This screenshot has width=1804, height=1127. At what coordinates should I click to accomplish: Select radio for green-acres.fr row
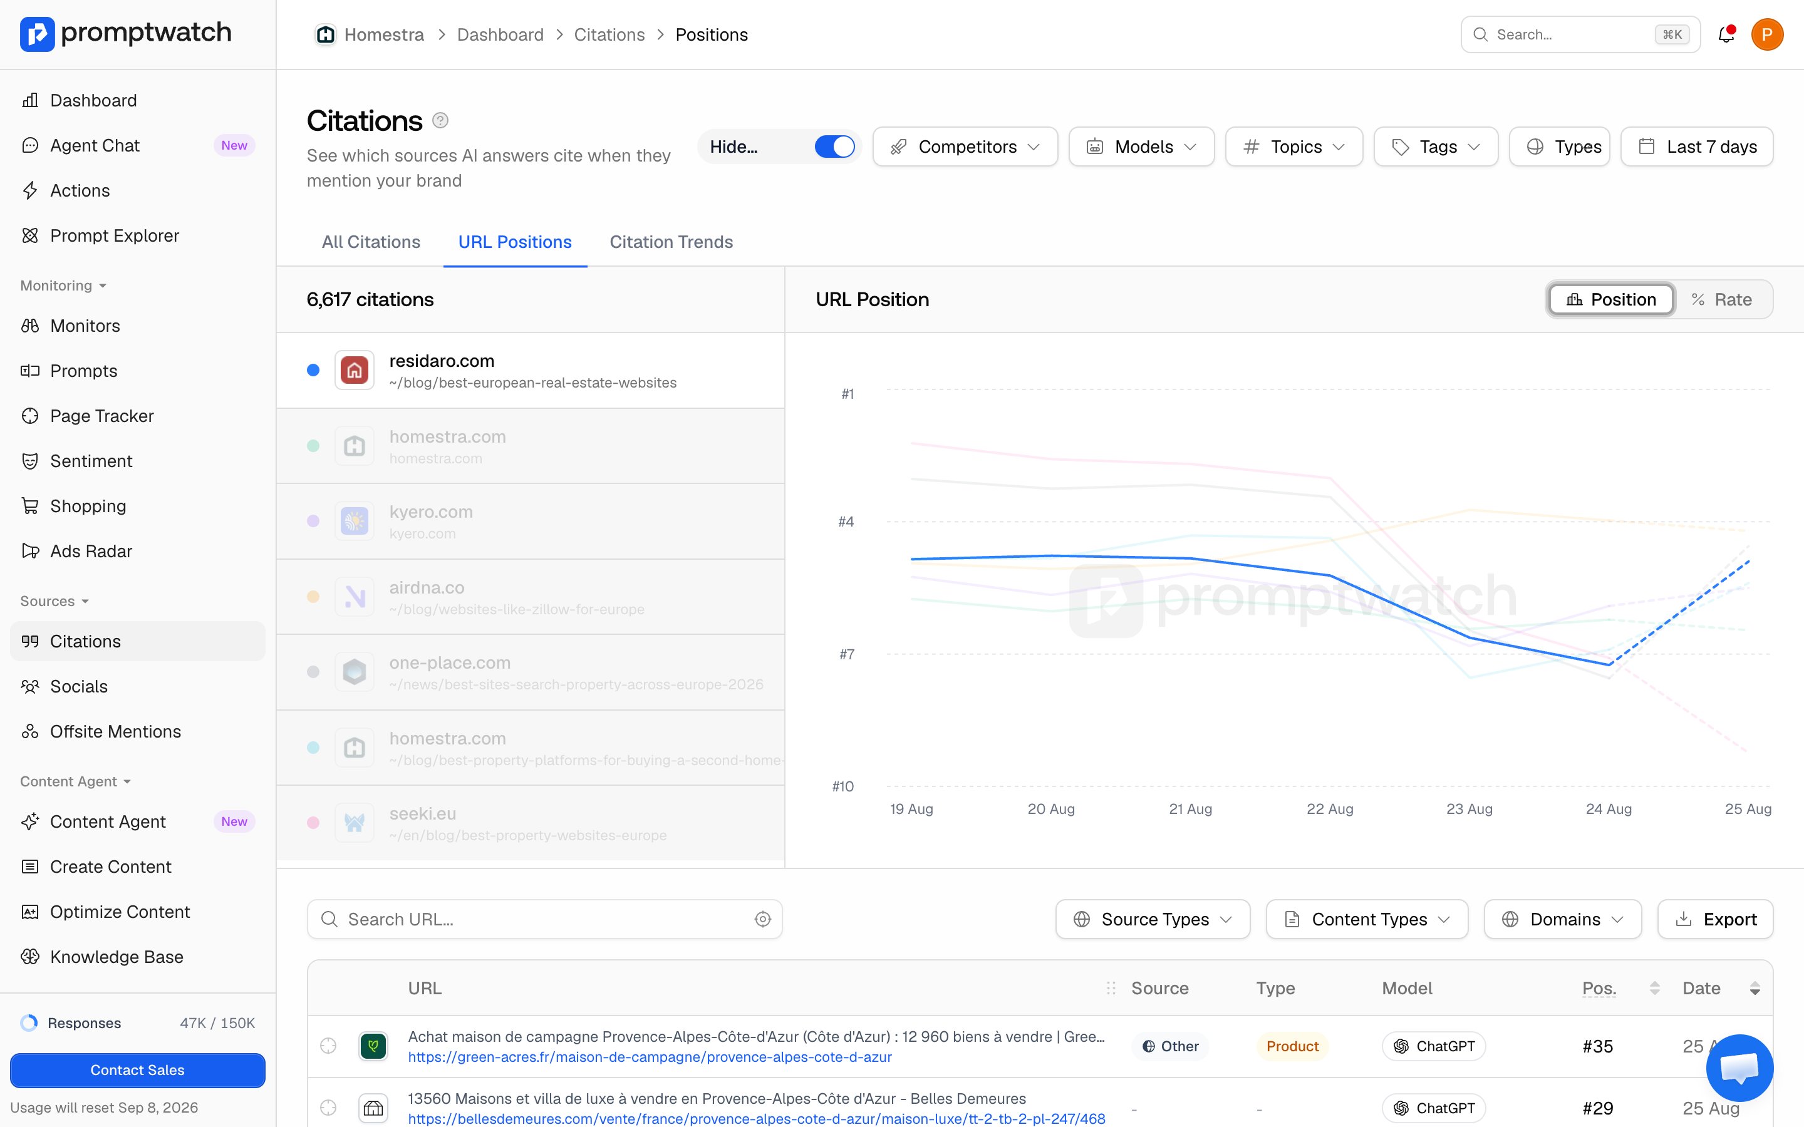(x=328, y=1046)
